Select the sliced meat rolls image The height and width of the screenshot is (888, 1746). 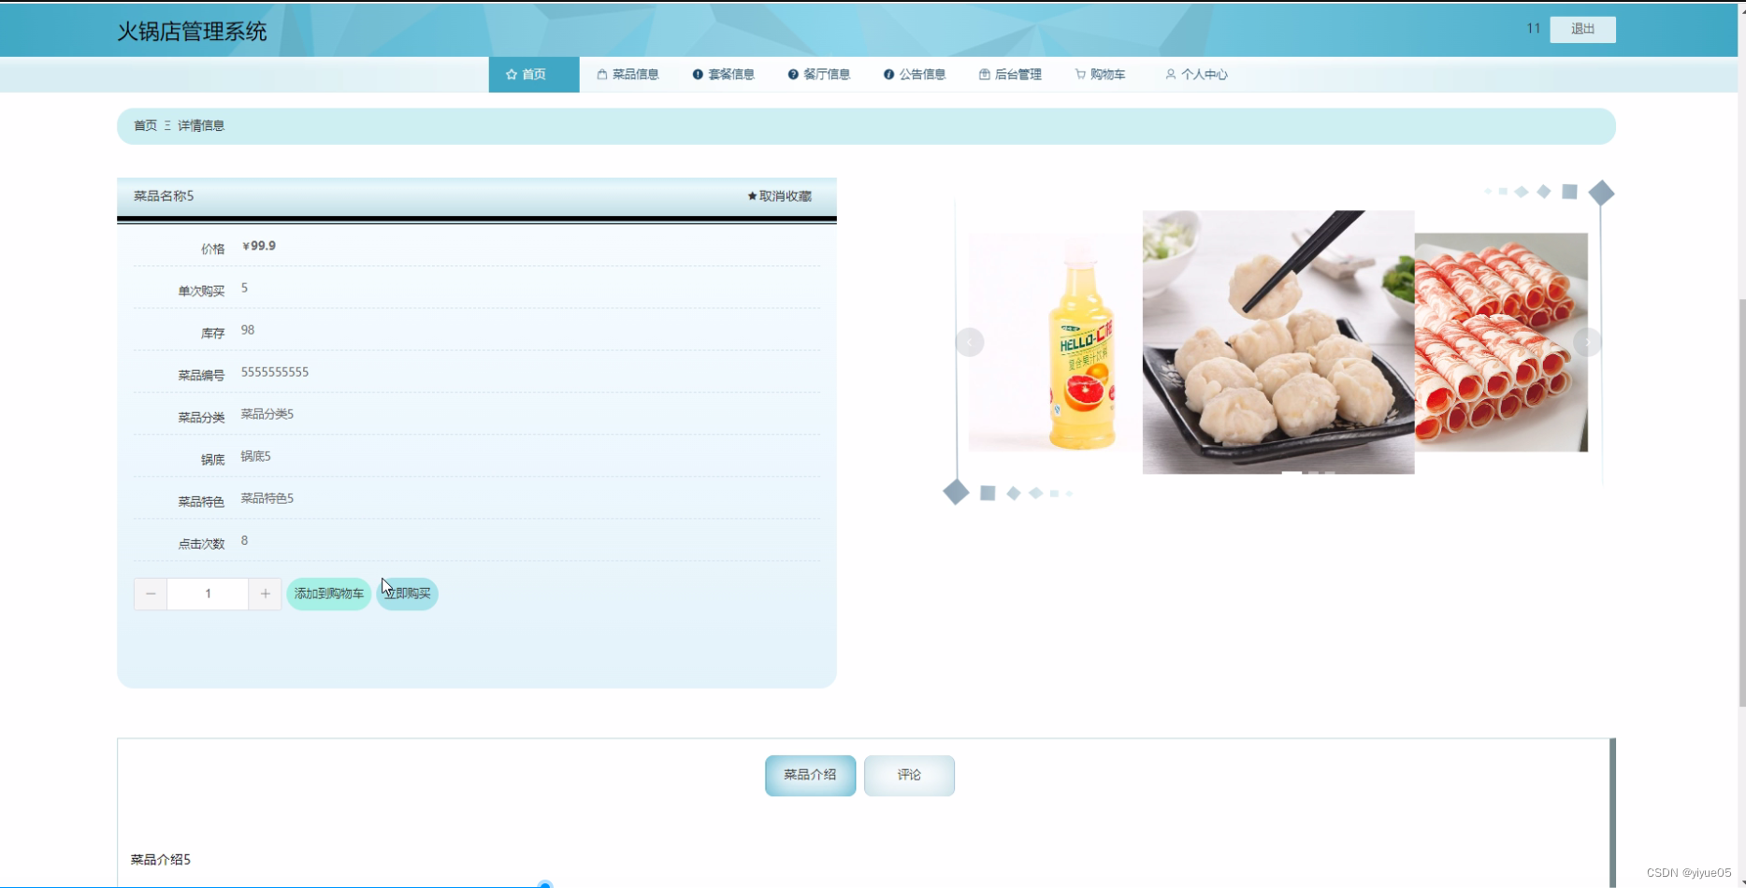1501,342
